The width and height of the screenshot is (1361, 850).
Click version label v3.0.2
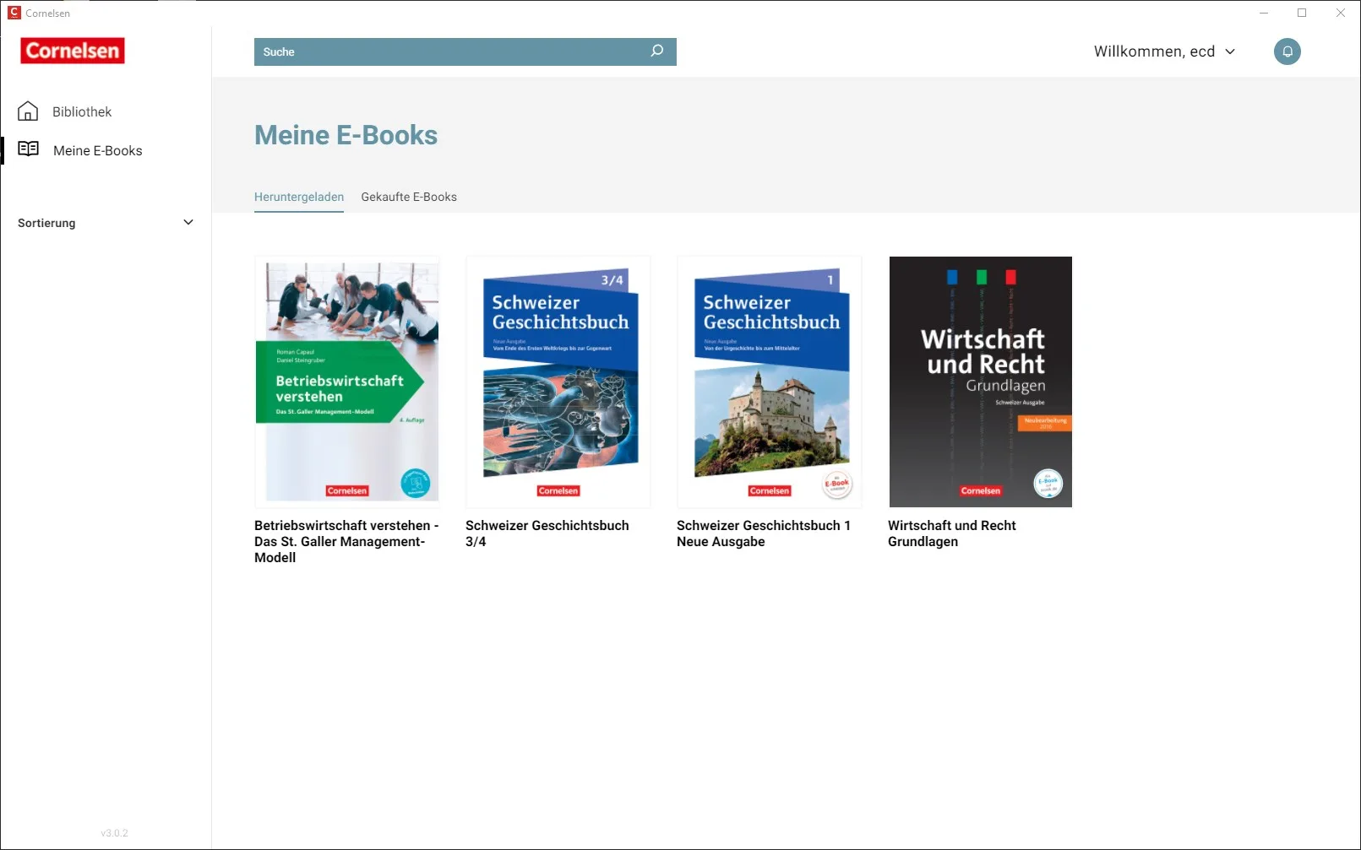pyautogui.click(x=114, y=833)
